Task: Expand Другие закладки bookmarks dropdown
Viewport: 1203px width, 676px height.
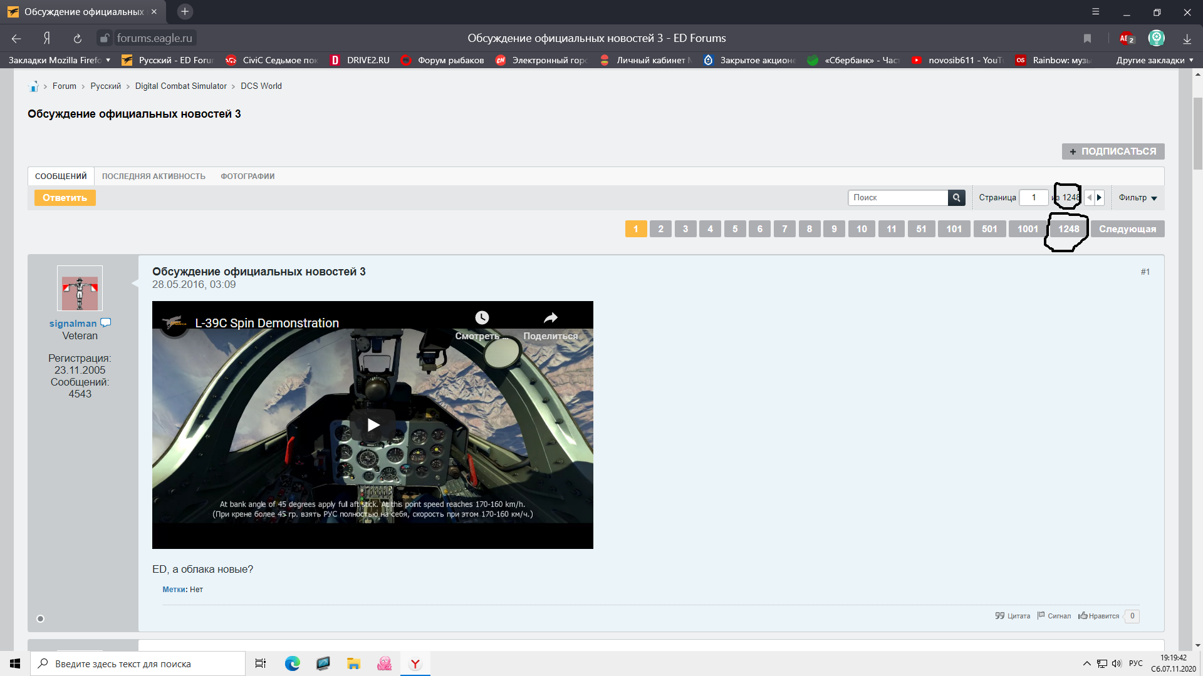Action: point(1155,60)
